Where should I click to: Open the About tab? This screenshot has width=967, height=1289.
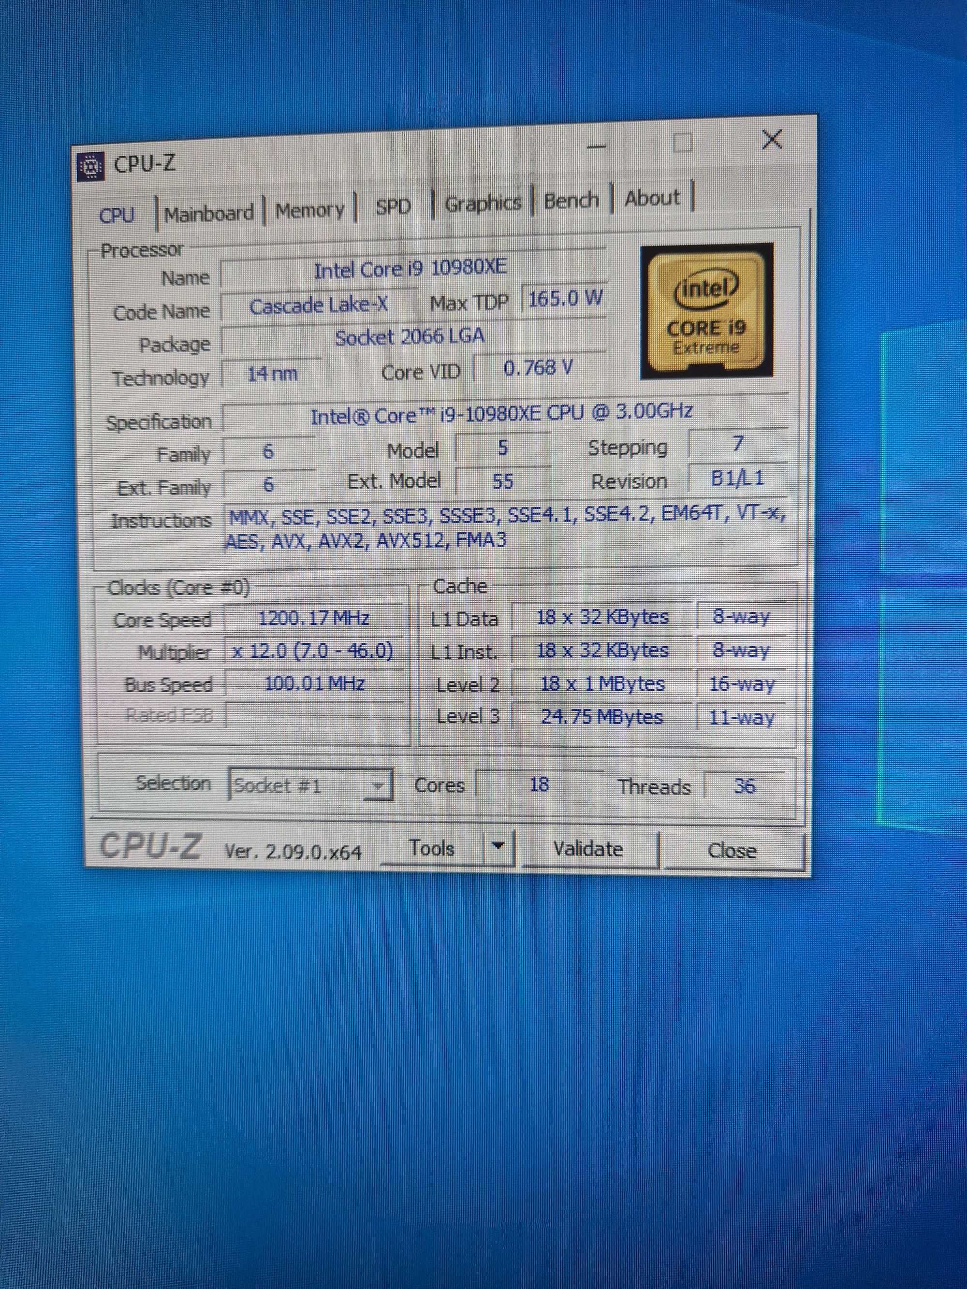652,198
